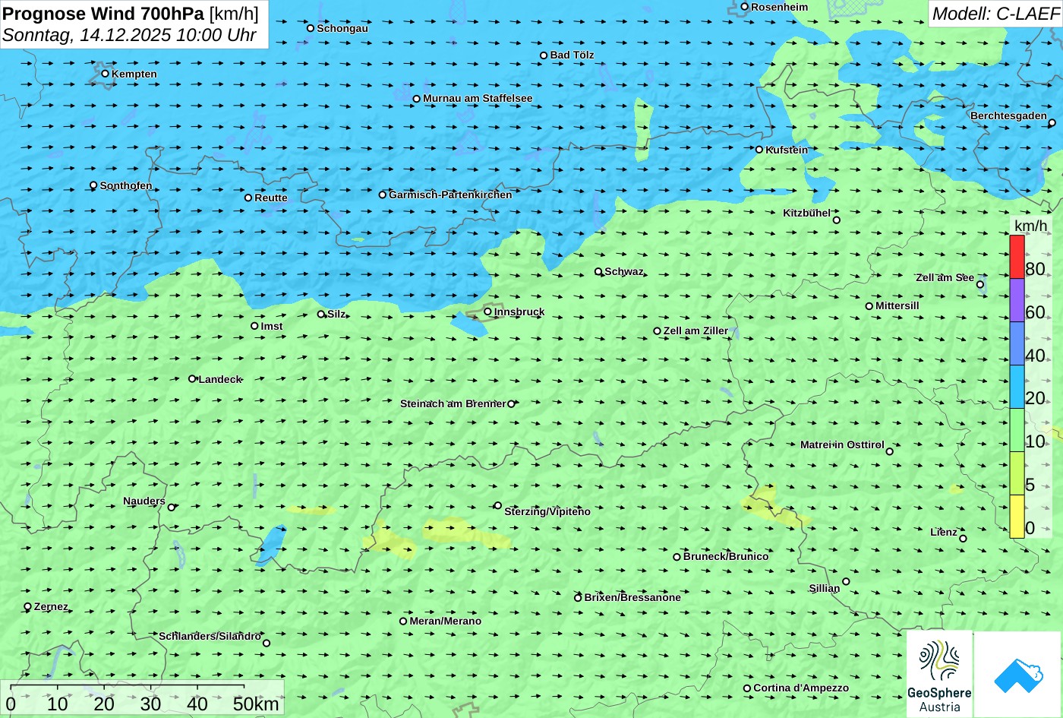
Task: Click the Innsbruck city marker
Action: [487, 312]
